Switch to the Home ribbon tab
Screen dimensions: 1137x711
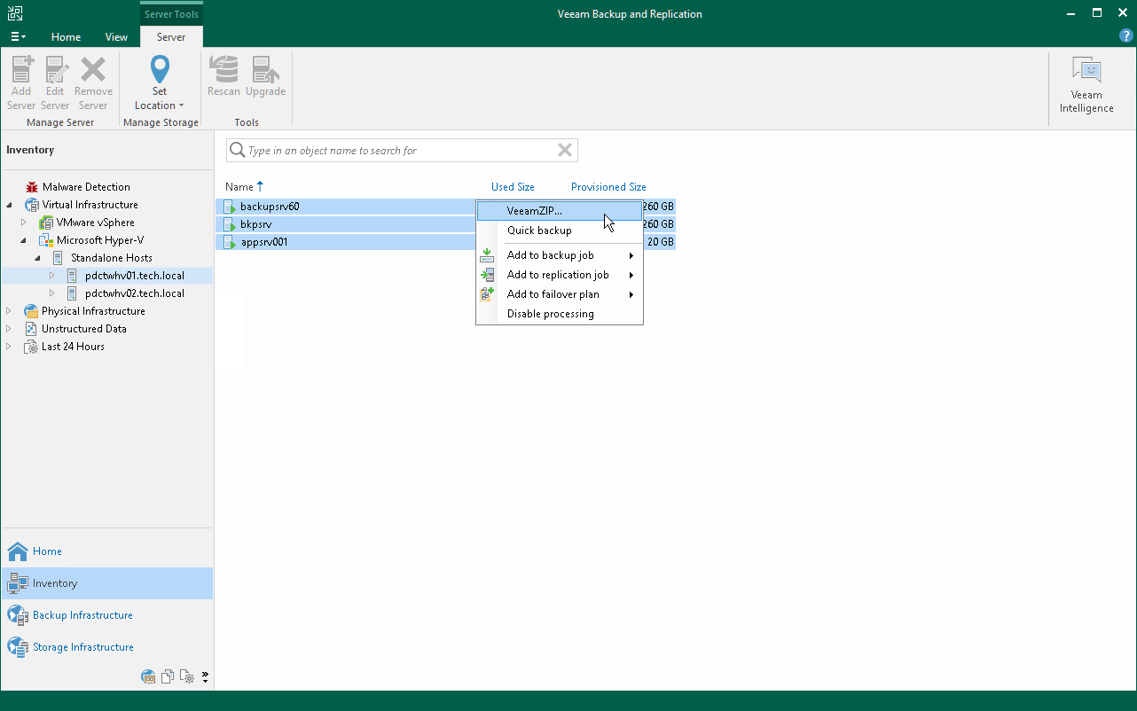(x=66, y=37)
